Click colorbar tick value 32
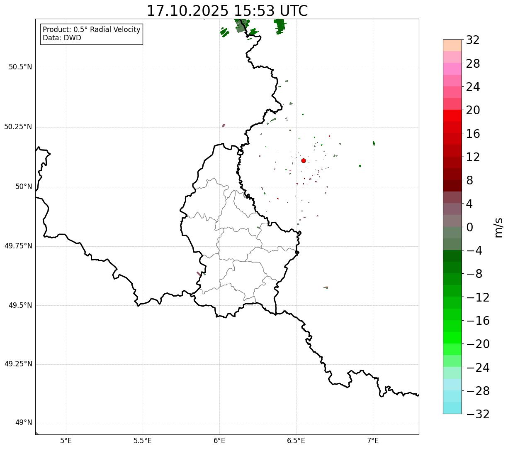The image size is (508, 449). pos(473,40)
